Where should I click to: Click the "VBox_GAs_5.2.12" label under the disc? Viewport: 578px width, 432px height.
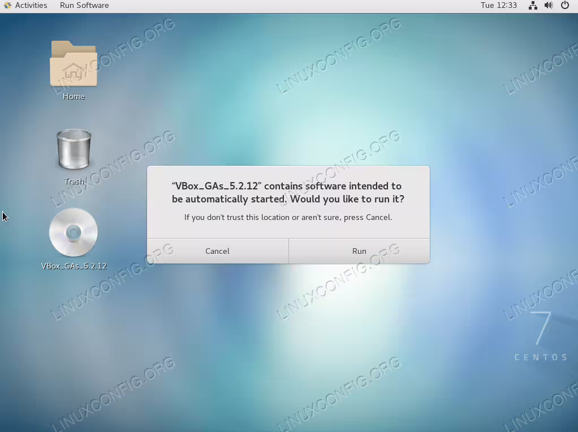click(74, 266)
